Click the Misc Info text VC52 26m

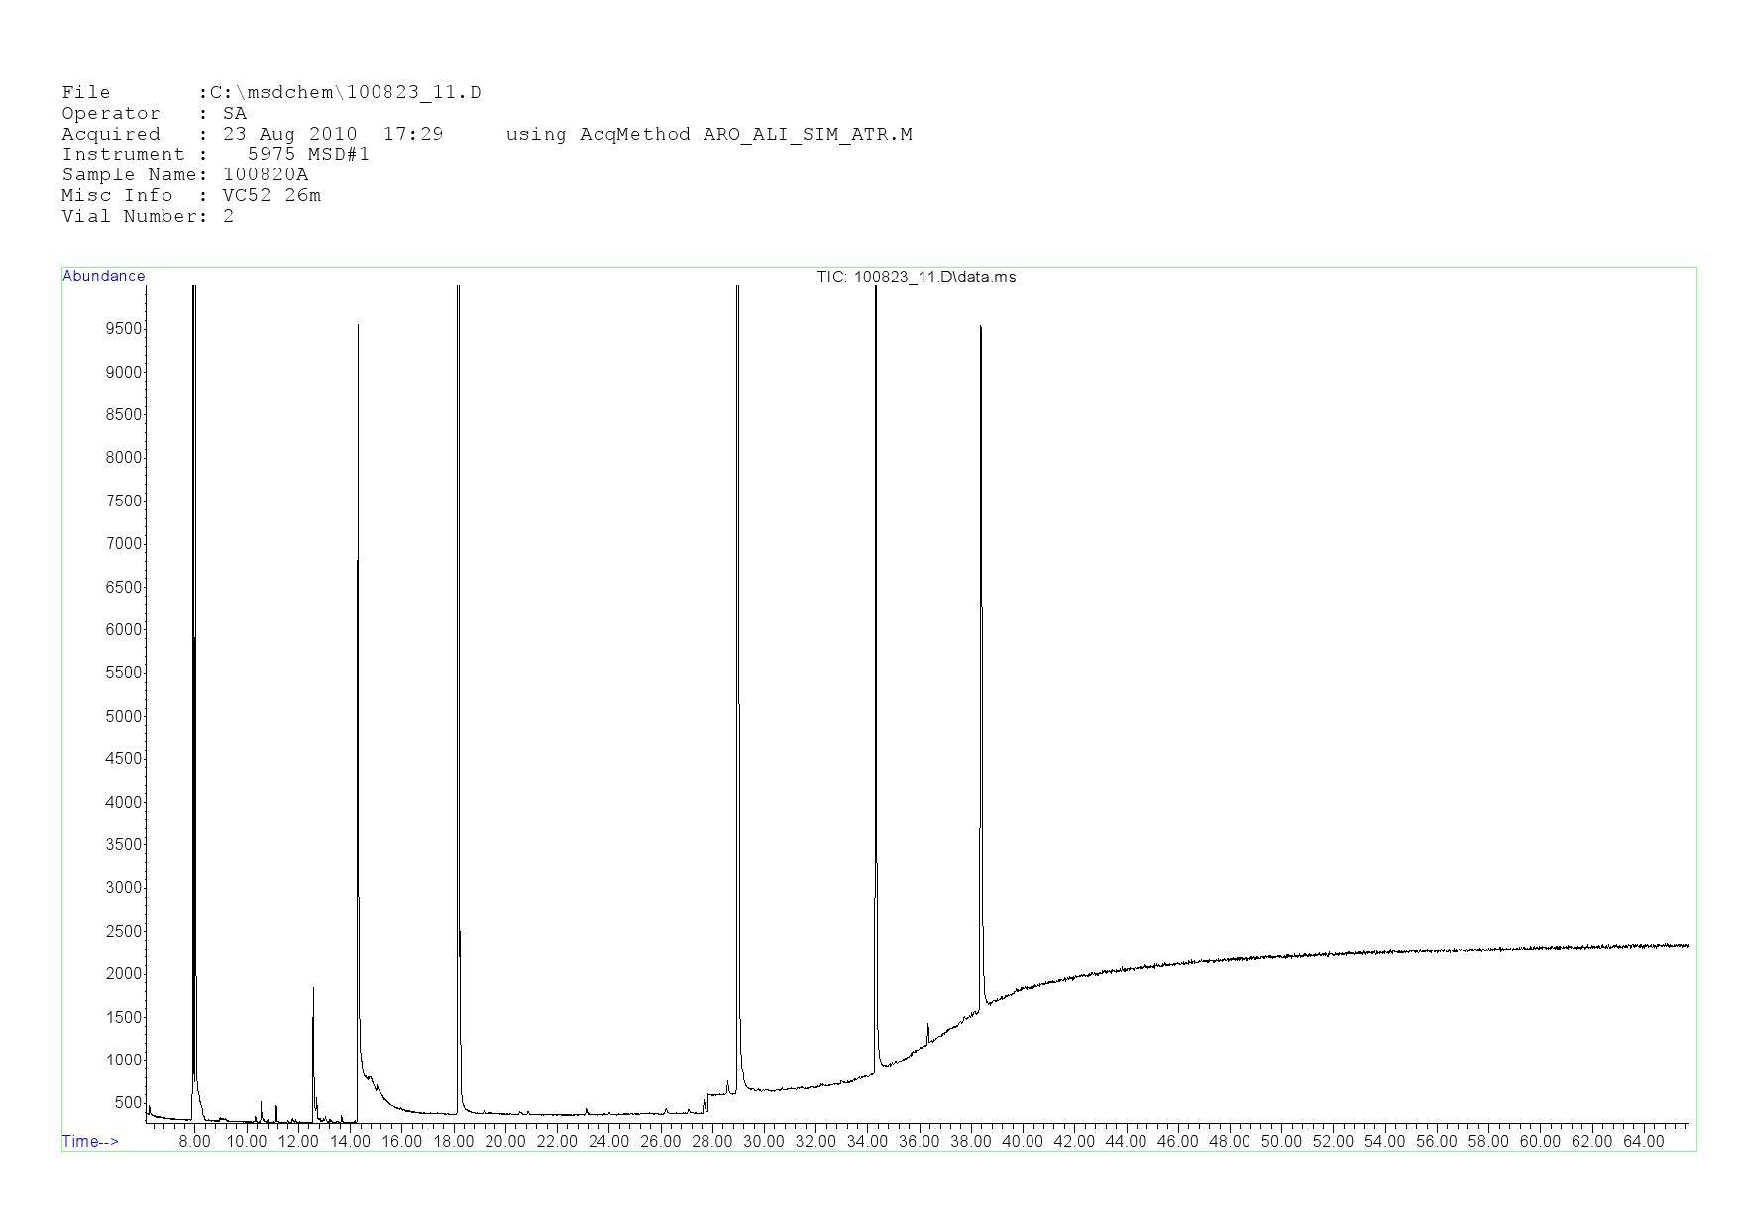pos(272,196)
